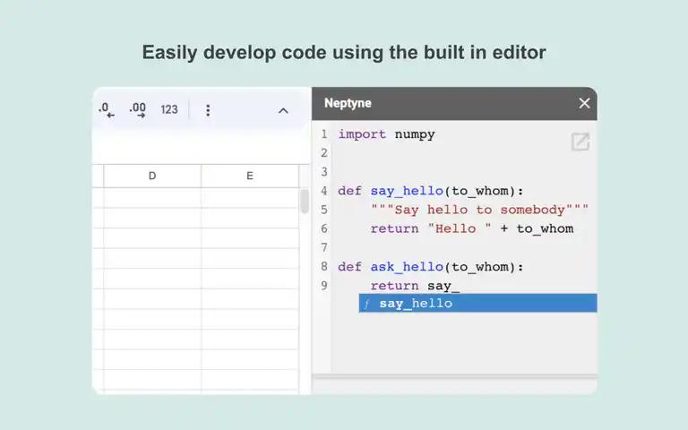The height and width of the screenshot is (430, 688).
Task: Choose say_hello autocomplete suggestion
Action: click(477, 303)
